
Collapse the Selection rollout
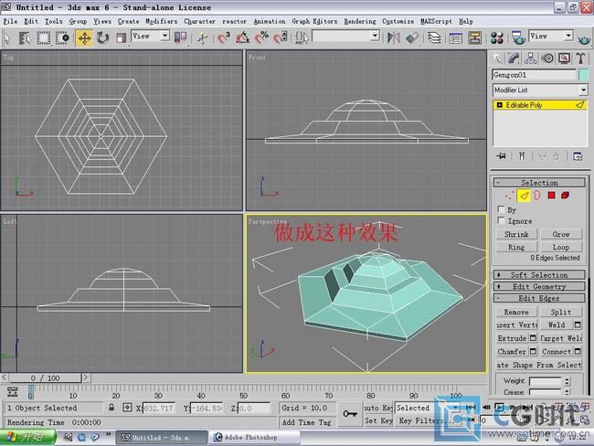538,183
